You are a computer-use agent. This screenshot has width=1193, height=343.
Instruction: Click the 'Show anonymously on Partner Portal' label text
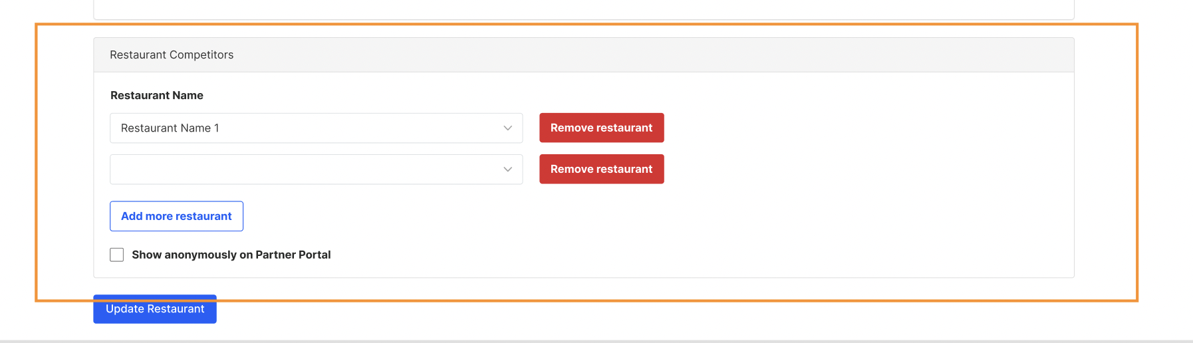[231, 255]
